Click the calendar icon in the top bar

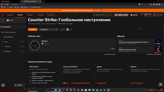pyautogui.click(x=155, y=15)
